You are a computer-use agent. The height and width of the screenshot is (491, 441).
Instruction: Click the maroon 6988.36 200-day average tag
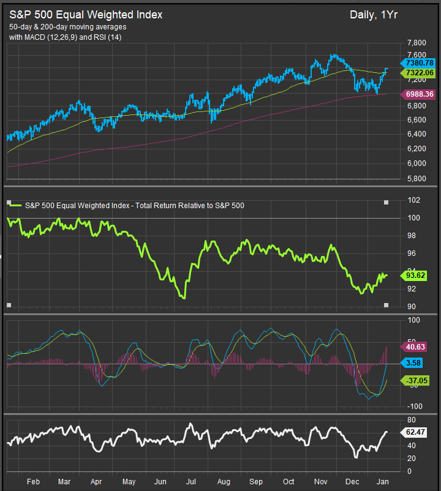point(418,94)
